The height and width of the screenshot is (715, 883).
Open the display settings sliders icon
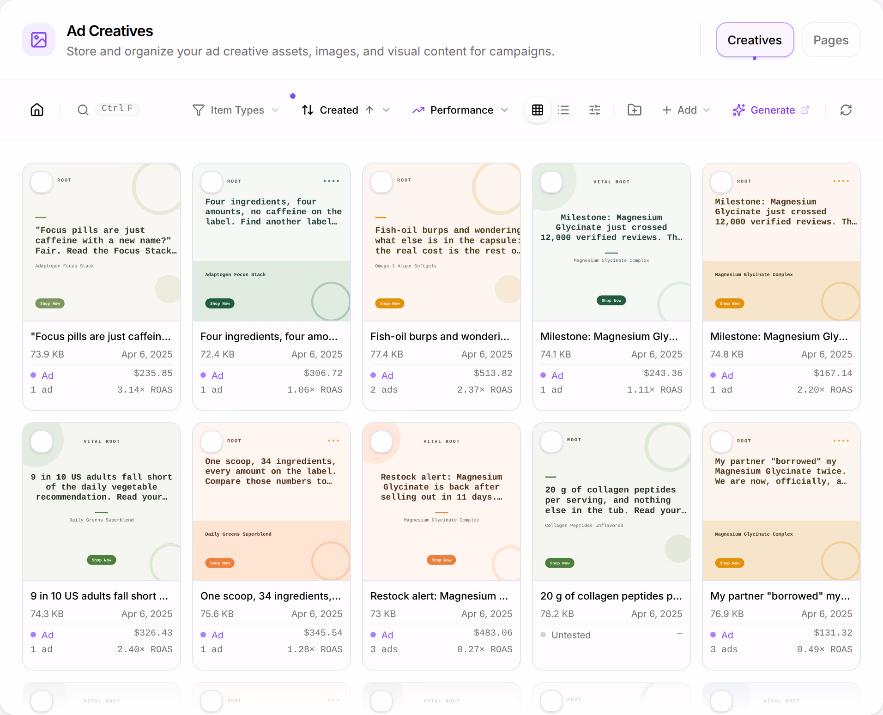(595, 110)
